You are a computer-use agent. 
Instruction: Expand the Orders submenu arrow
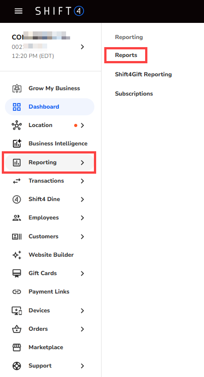click(82, 329)
